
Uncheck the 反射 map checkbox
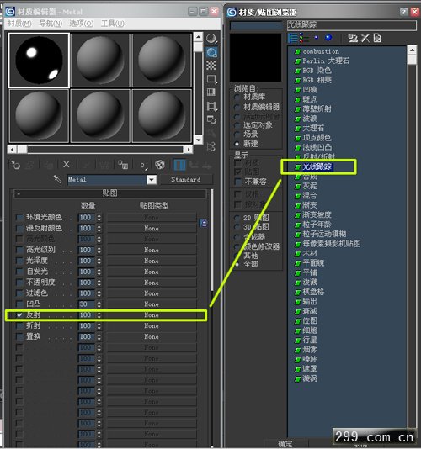(x=19, y=314)
